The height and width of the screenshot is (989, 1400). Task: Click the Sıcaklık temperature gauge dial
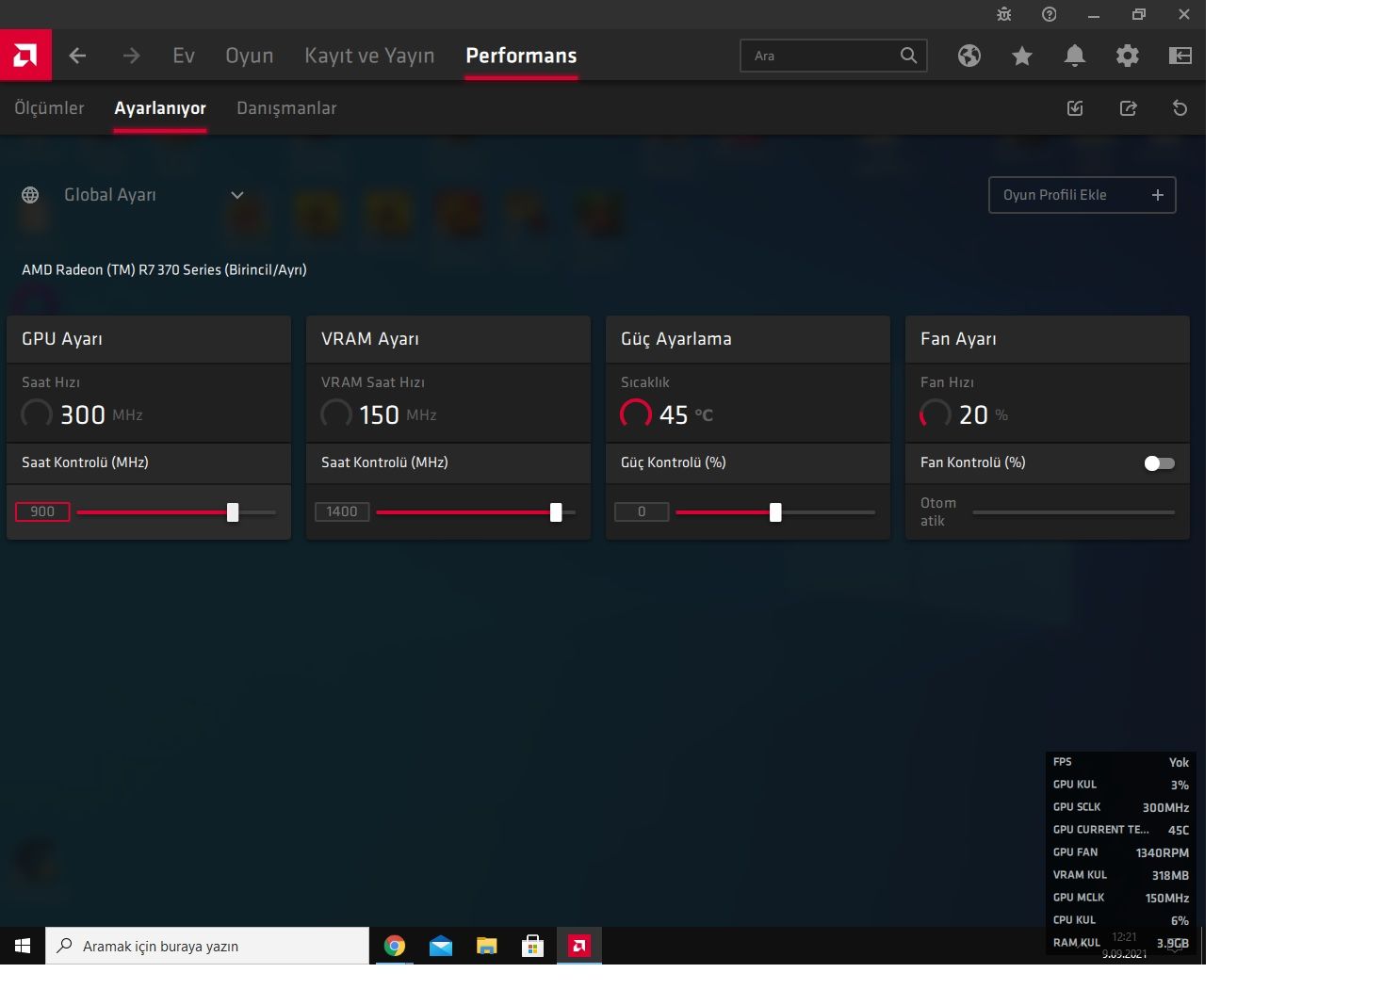[x=636, y=414]
